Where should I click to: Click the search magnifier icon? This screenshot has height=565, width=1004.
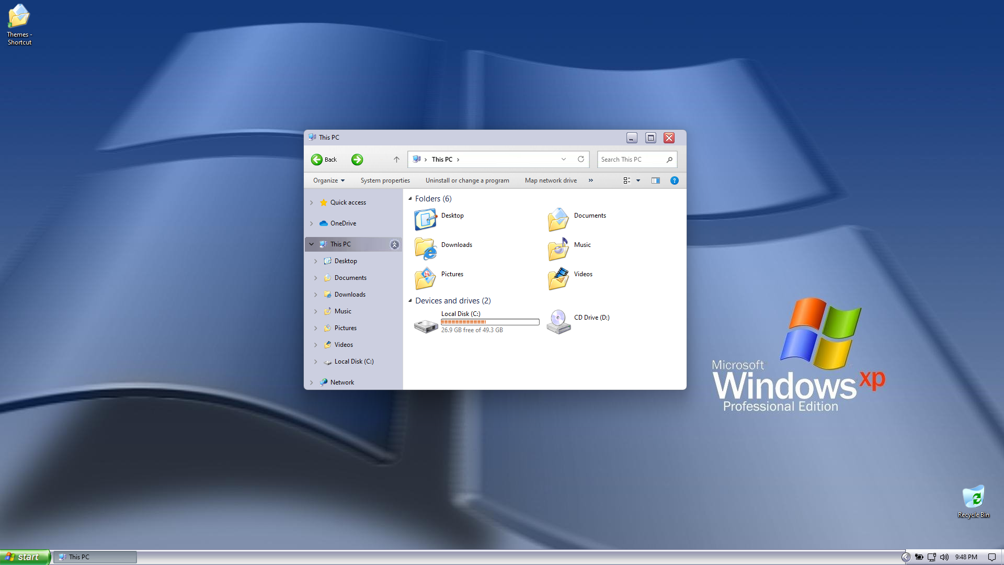point(669,160)
